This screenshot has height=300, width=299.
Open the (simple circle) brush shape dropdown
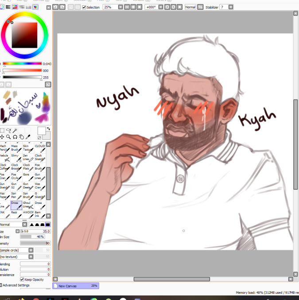[31, 250]
